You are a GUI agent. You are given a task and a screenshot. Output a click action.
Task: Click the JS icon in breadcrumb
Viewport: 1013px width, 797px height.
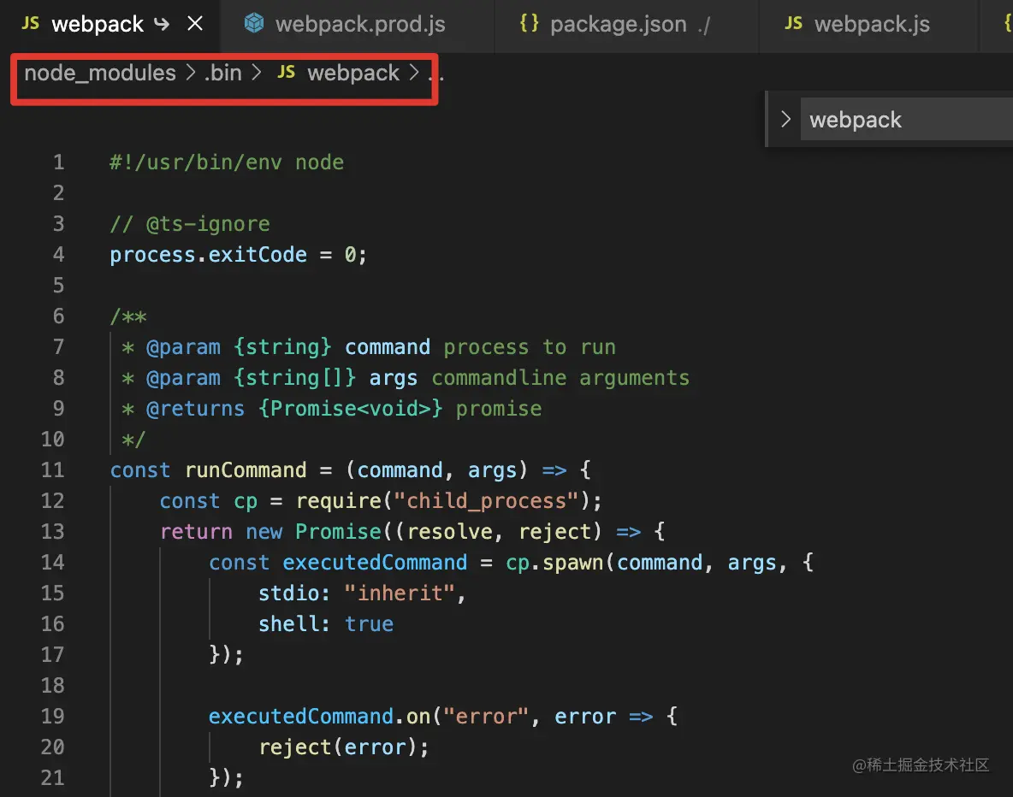pyautogui.click(x=287, y=73)
